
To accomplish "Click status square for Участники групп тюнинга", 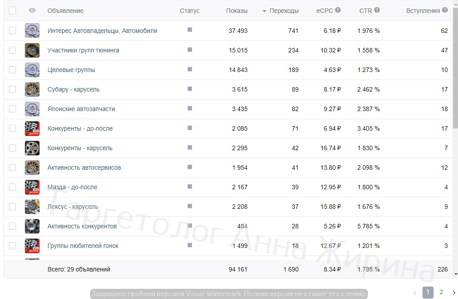I will [x=190, y=50].
